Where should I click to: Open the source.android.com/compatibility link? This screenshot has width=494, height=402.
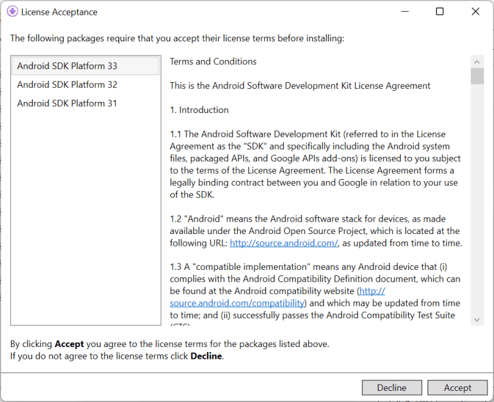click(x=237, y=303)
